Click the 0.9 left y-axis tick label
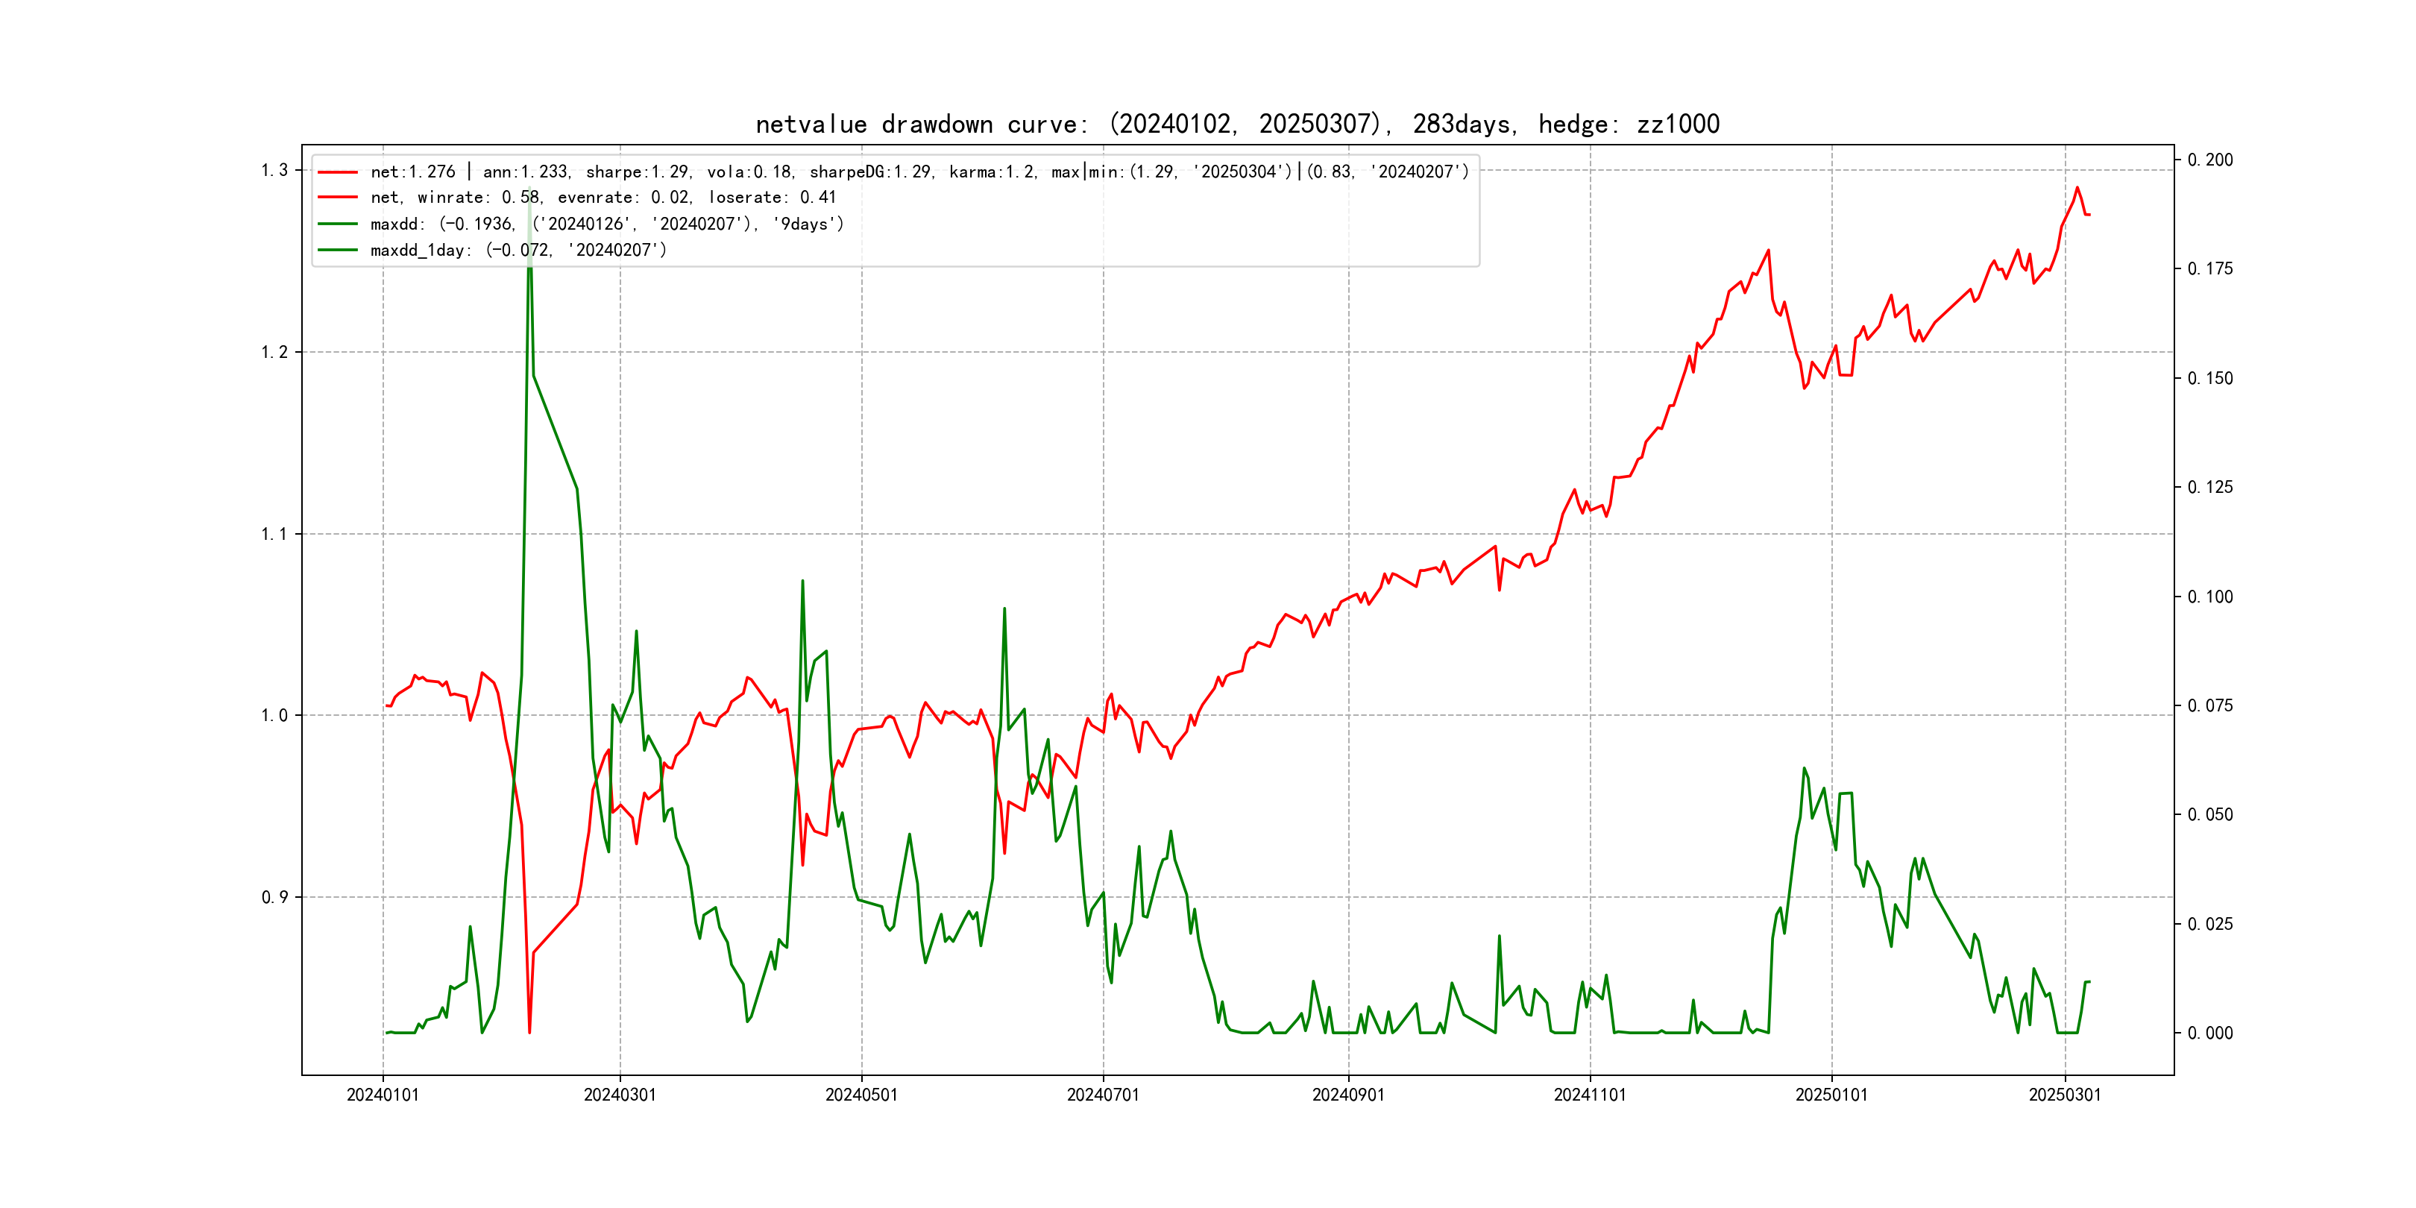This screenshot has width=2416, height=1208. (274, 898)
